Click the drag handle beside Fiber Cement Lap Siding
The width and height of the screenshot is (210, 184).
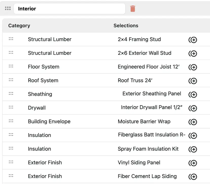(x=11, y=176)
